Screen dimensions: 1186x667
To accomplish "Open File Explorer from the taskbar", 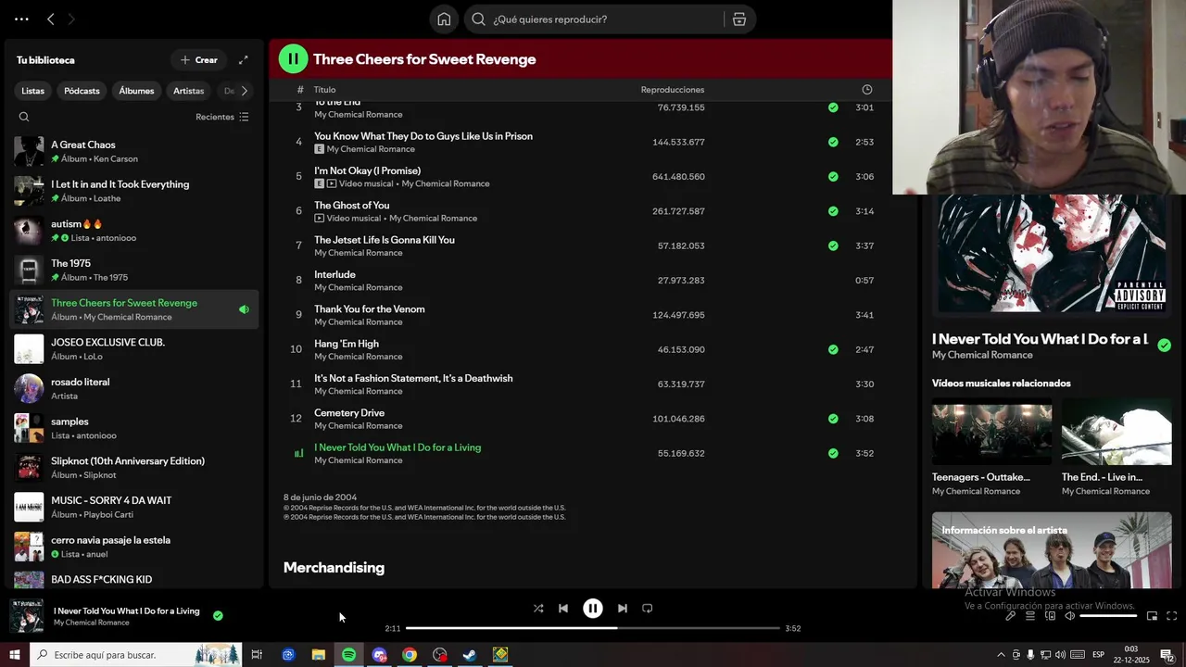I will pos(318,655).
